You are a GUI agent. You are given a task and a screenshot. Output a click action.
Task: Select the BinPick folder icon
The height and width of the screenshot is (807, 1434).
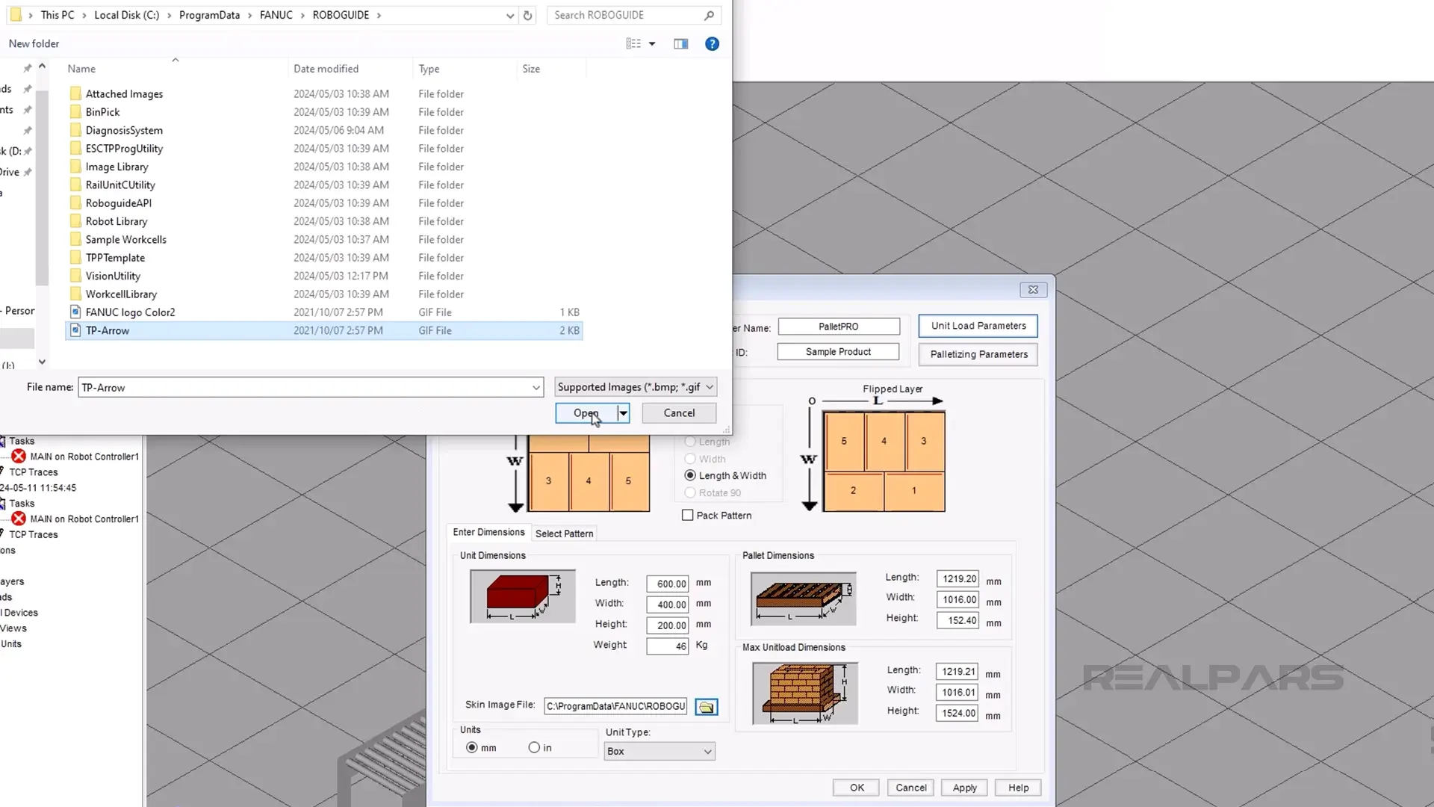pyautogui.click(x=75, y=112)
